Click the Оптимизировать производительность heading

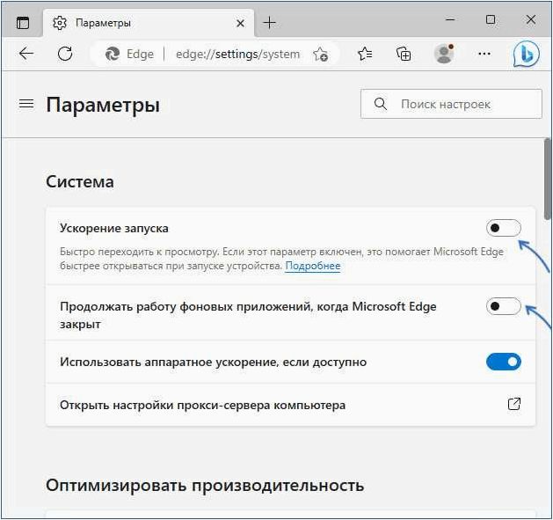click(205, 486)
